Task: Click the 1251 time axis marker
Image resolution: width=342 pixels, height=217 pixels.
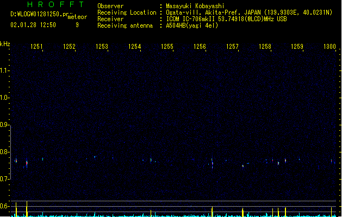Action: point(36,47)
